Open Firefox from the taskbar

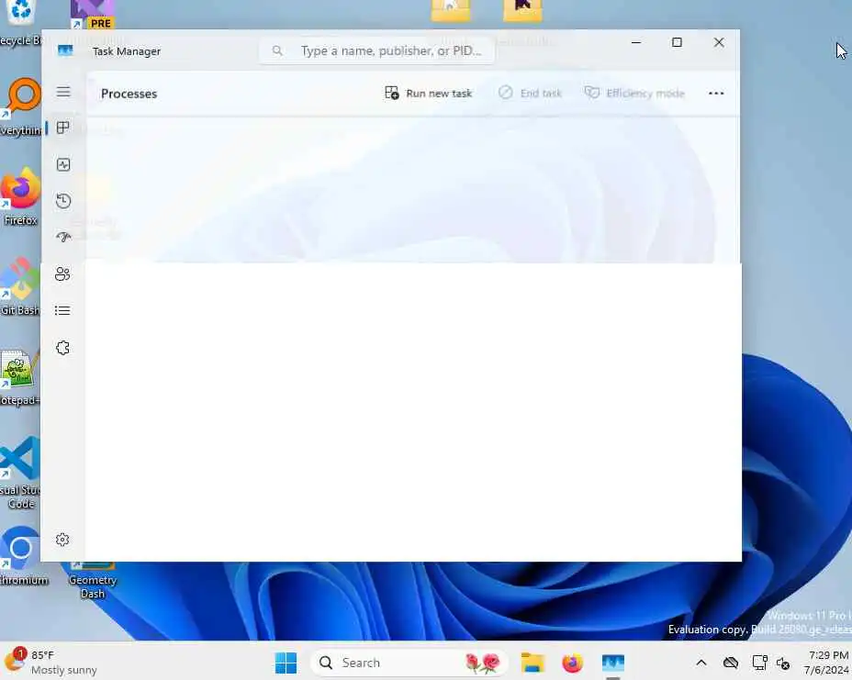pos(572,663)
